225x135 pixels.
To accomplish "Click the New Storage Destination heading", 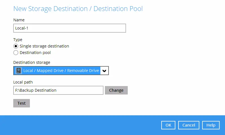I will click(78, 9).
